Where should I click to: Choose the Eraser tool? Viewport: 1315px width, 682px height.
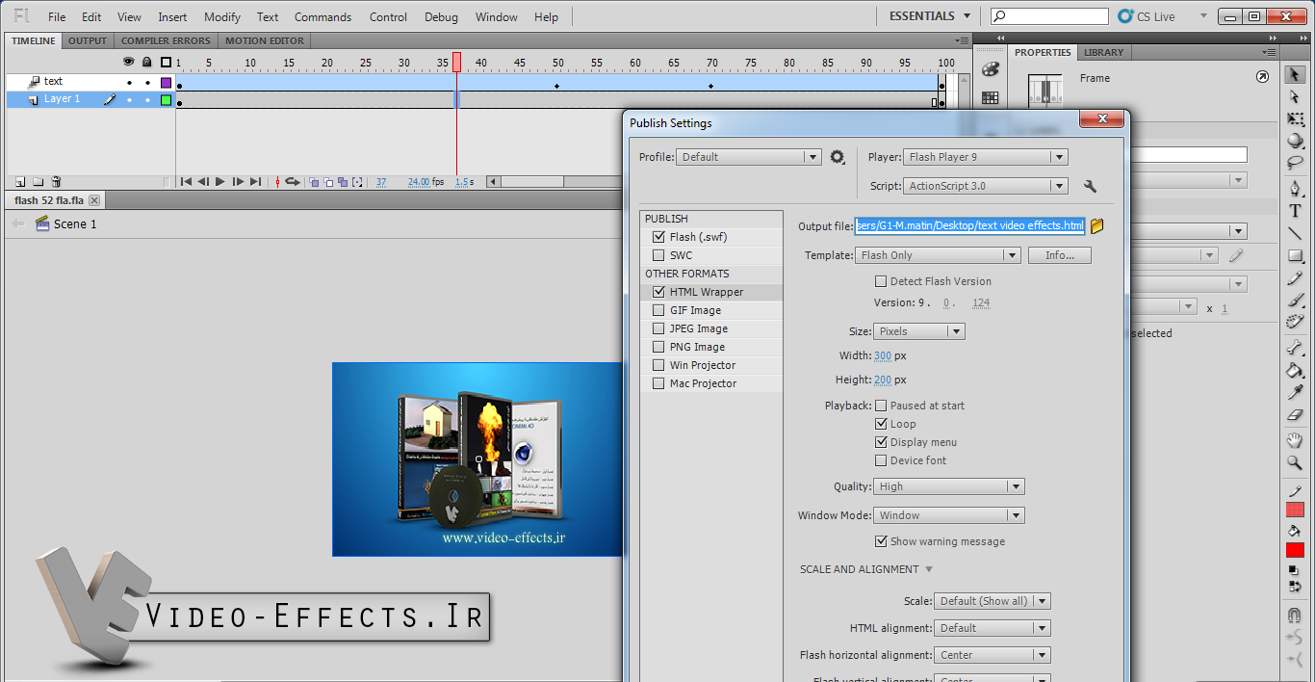1295,415
